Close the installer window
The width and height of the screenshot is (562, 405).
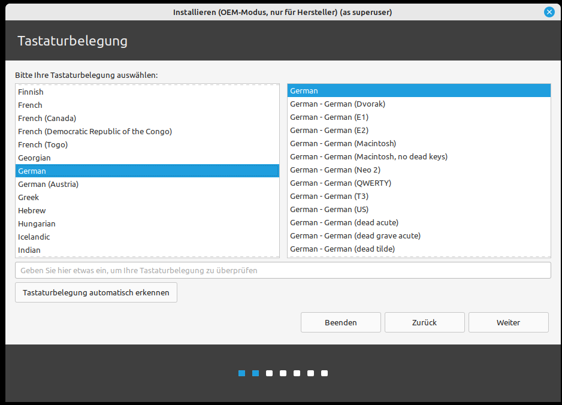549,12
